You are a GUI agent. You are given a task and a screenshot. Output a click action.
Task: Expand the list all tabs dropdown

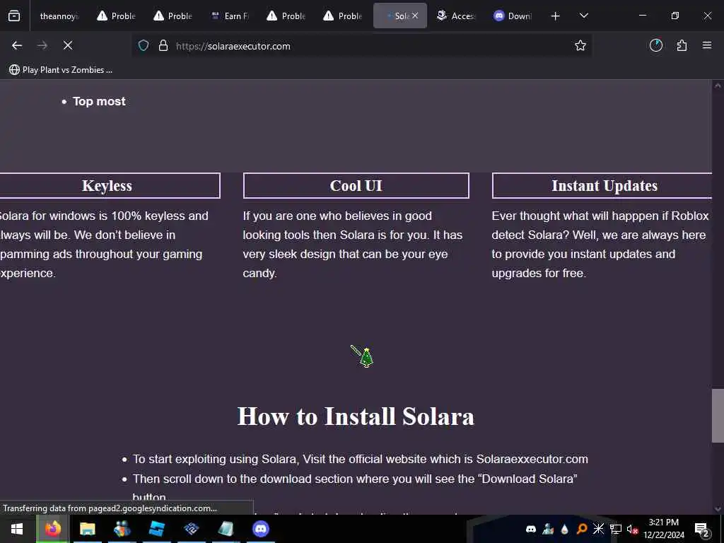[x=583, y=16]
